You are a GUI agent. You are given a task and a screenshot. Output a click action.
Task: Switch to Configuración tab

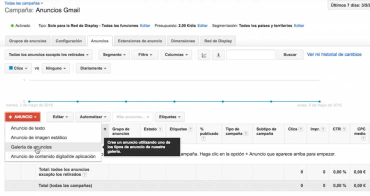(68, 41)
